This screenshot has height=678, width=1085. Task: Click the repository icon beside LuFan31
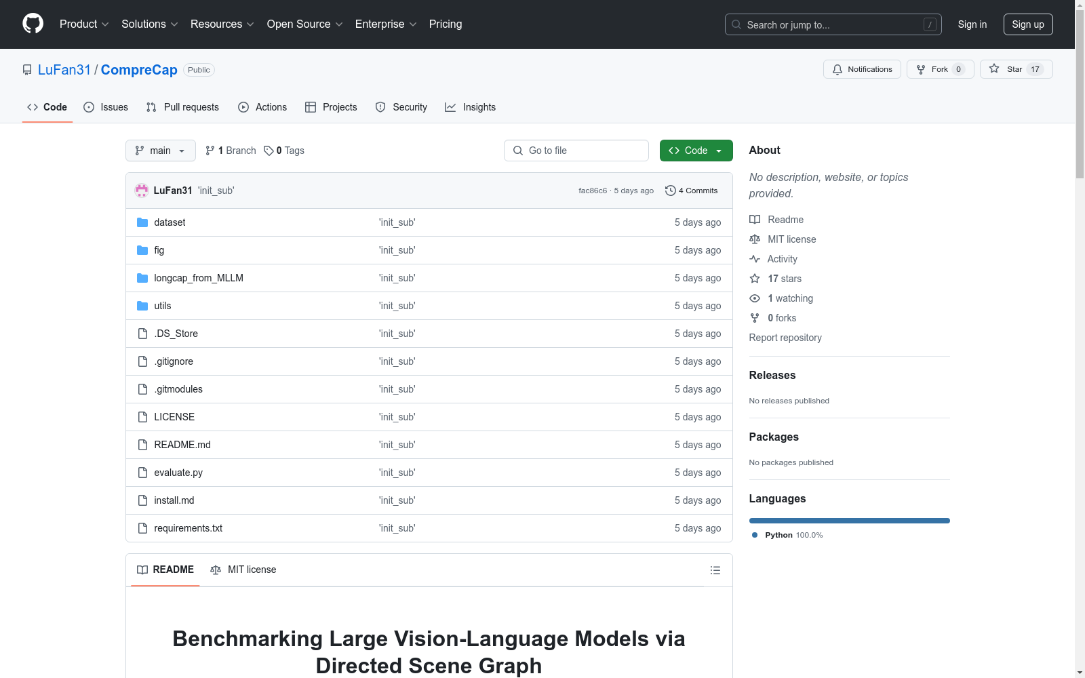(x=27, y=70)
